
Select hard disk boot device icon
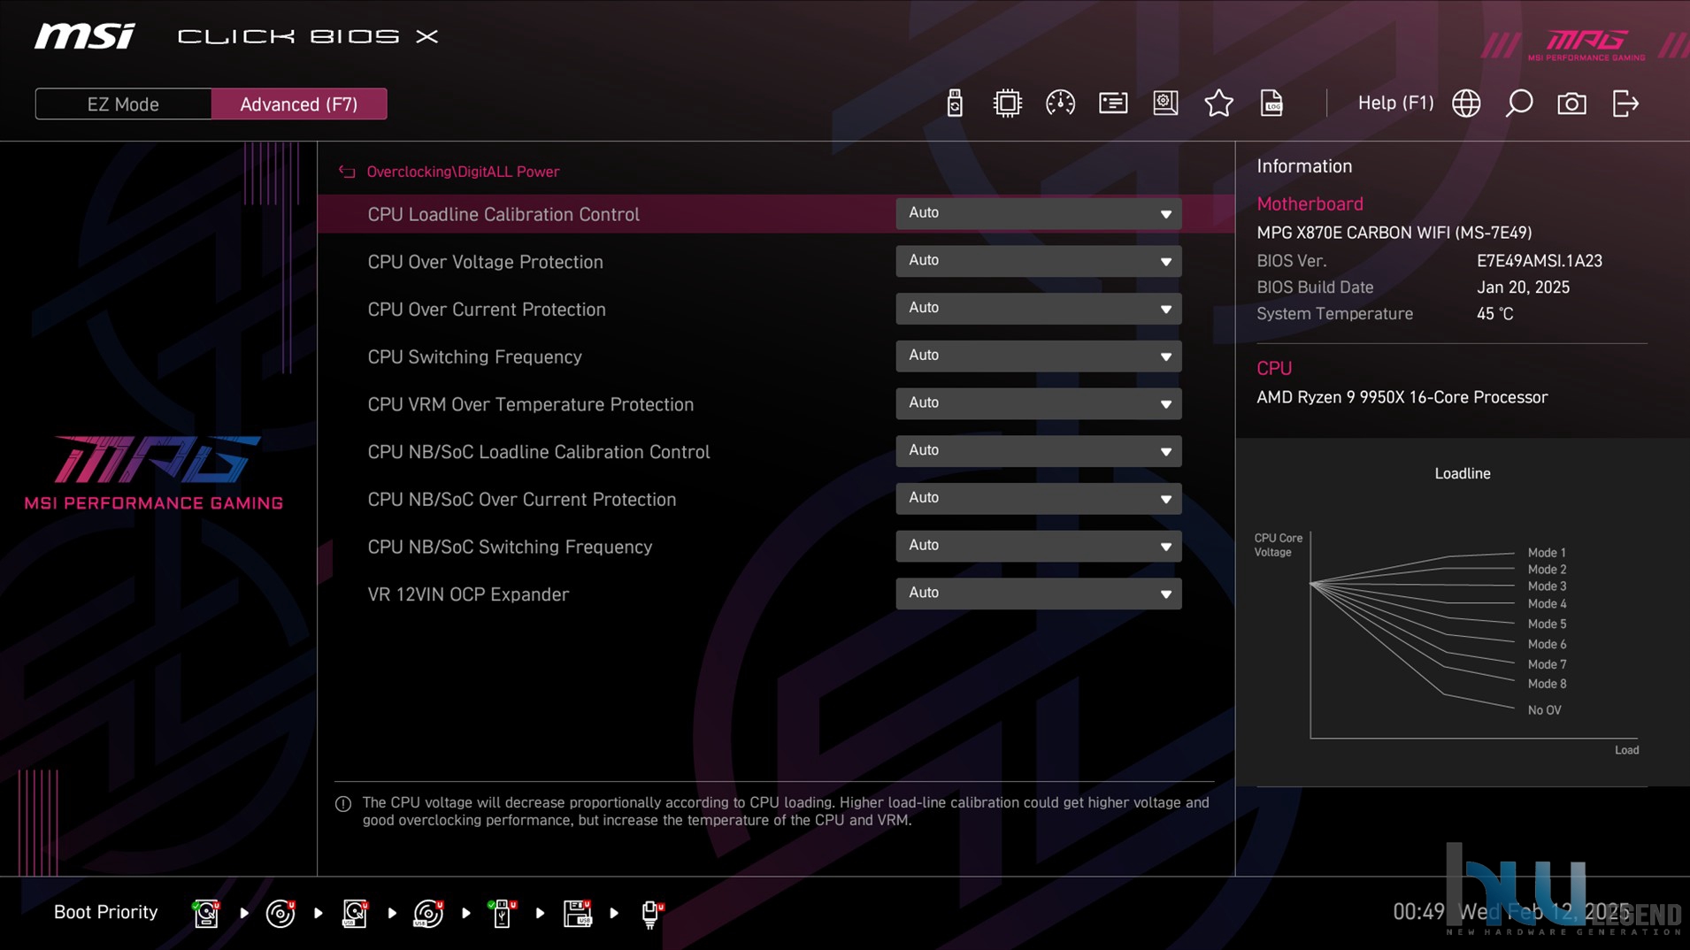click(x=206, y=913)
